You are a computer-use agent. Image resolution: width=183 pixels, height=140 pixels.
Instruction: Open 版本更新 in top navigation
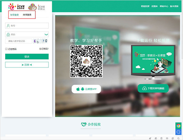174,6
